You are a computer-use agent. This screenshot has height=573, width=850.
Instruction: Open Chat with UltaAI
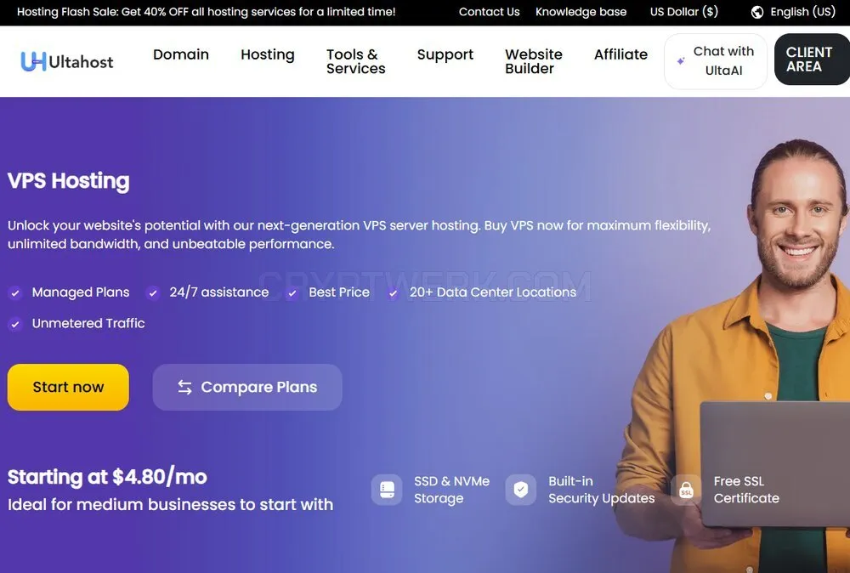click(x=716, y=61)
